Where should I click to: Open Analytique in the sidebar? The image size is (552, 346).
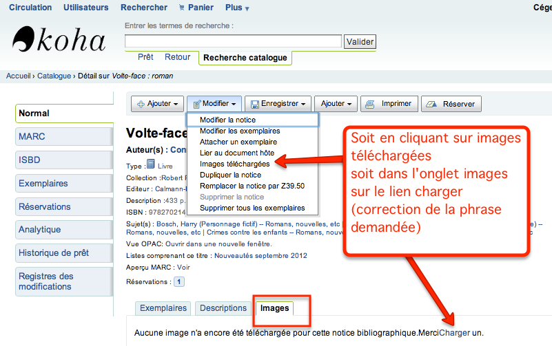64,230
